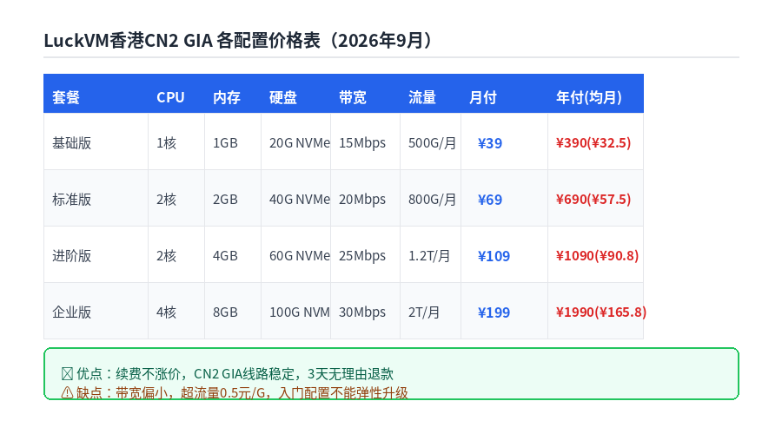Click the ¥69 monthly price

(490, 200)
